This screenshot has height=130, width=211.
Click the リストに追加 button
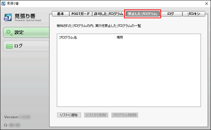click(x=69, y=115)
